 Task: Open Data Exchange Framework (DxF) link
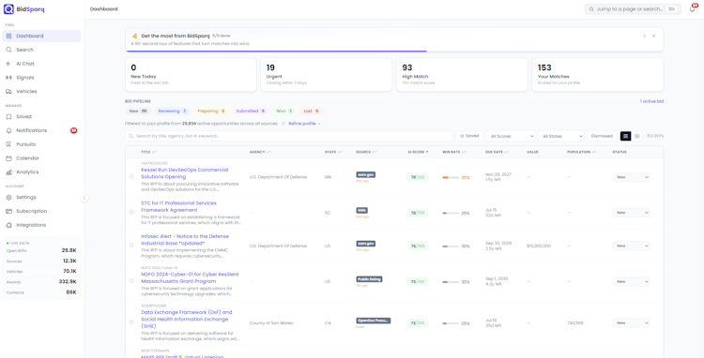click(x=187, y=319)
